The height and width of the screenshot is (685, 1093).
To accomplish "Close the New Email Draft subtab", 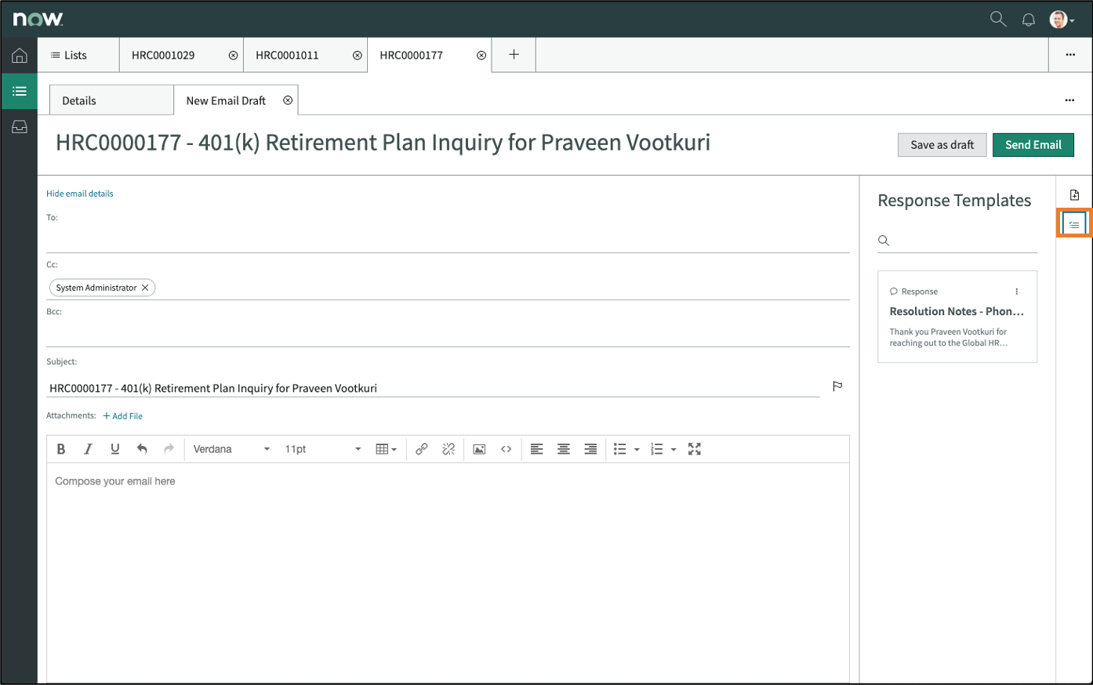I will pos(288,100).
